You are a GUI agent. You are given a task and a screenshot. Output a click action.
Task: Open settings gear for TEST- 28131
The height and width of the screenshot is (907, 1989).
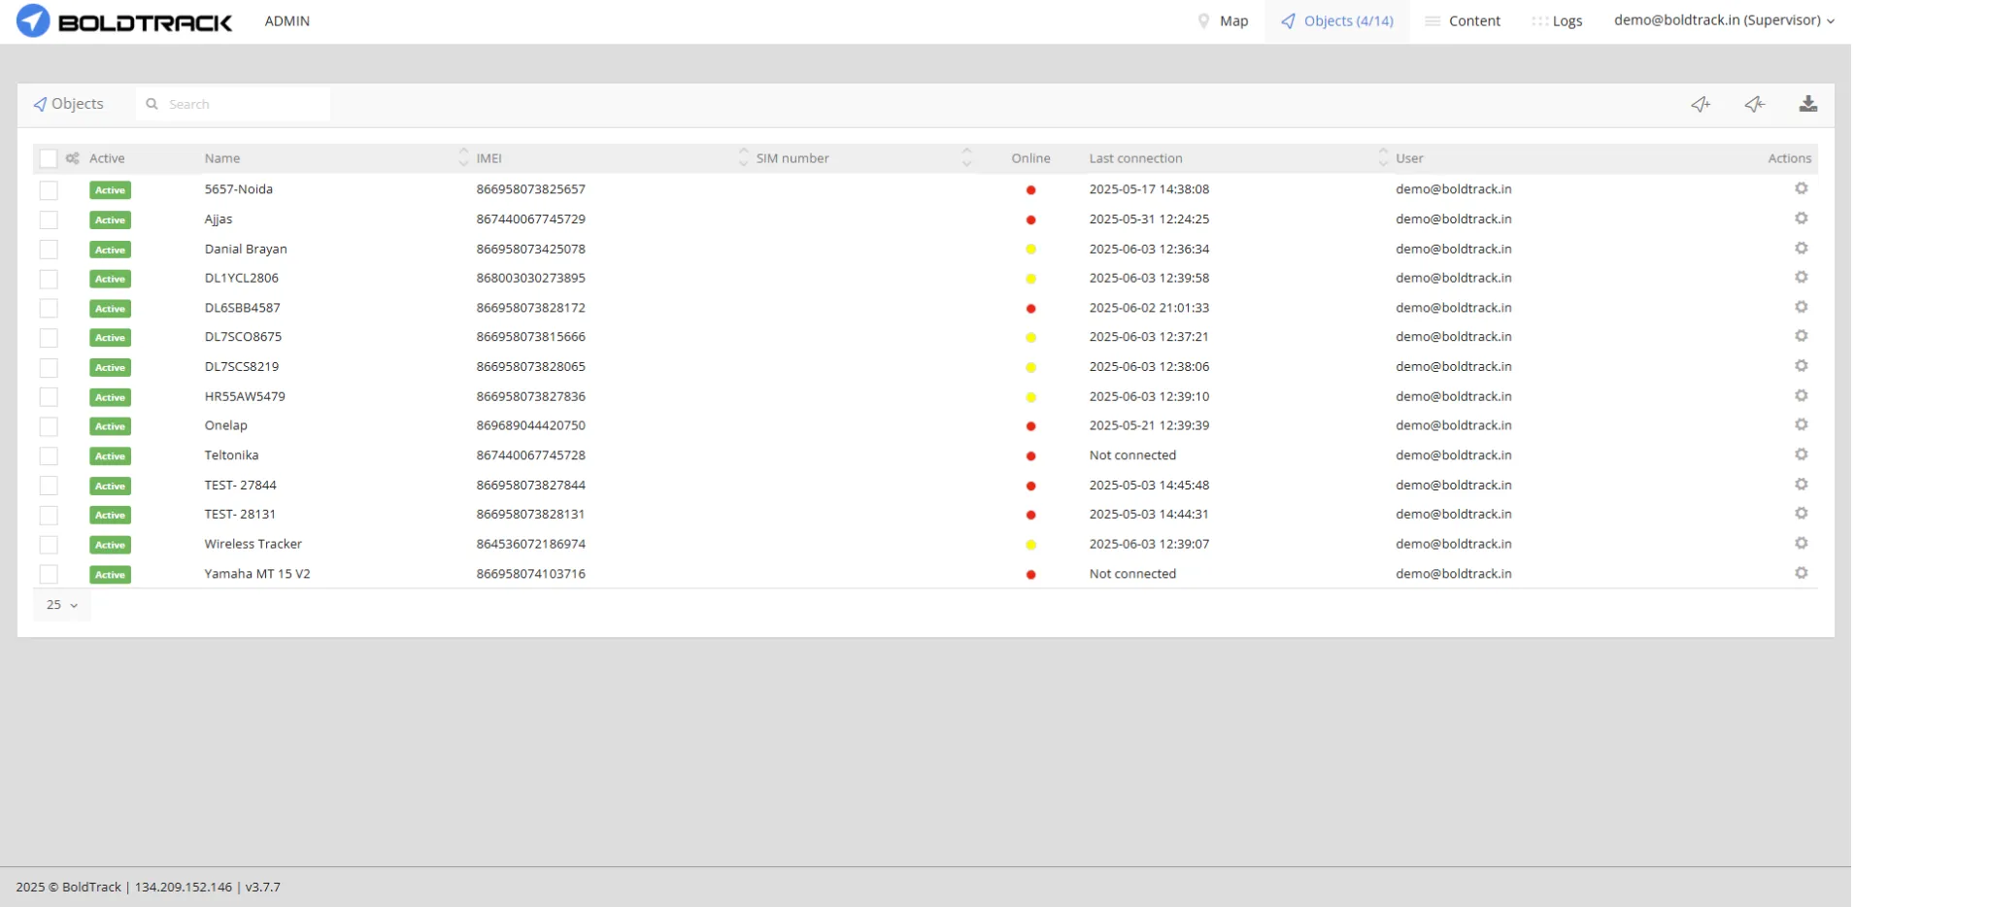[1801, 514]
